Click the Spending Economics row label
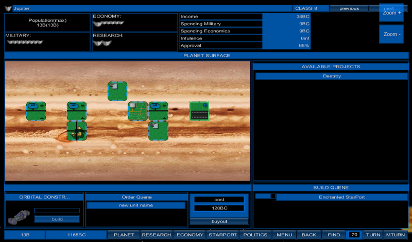 221,31
